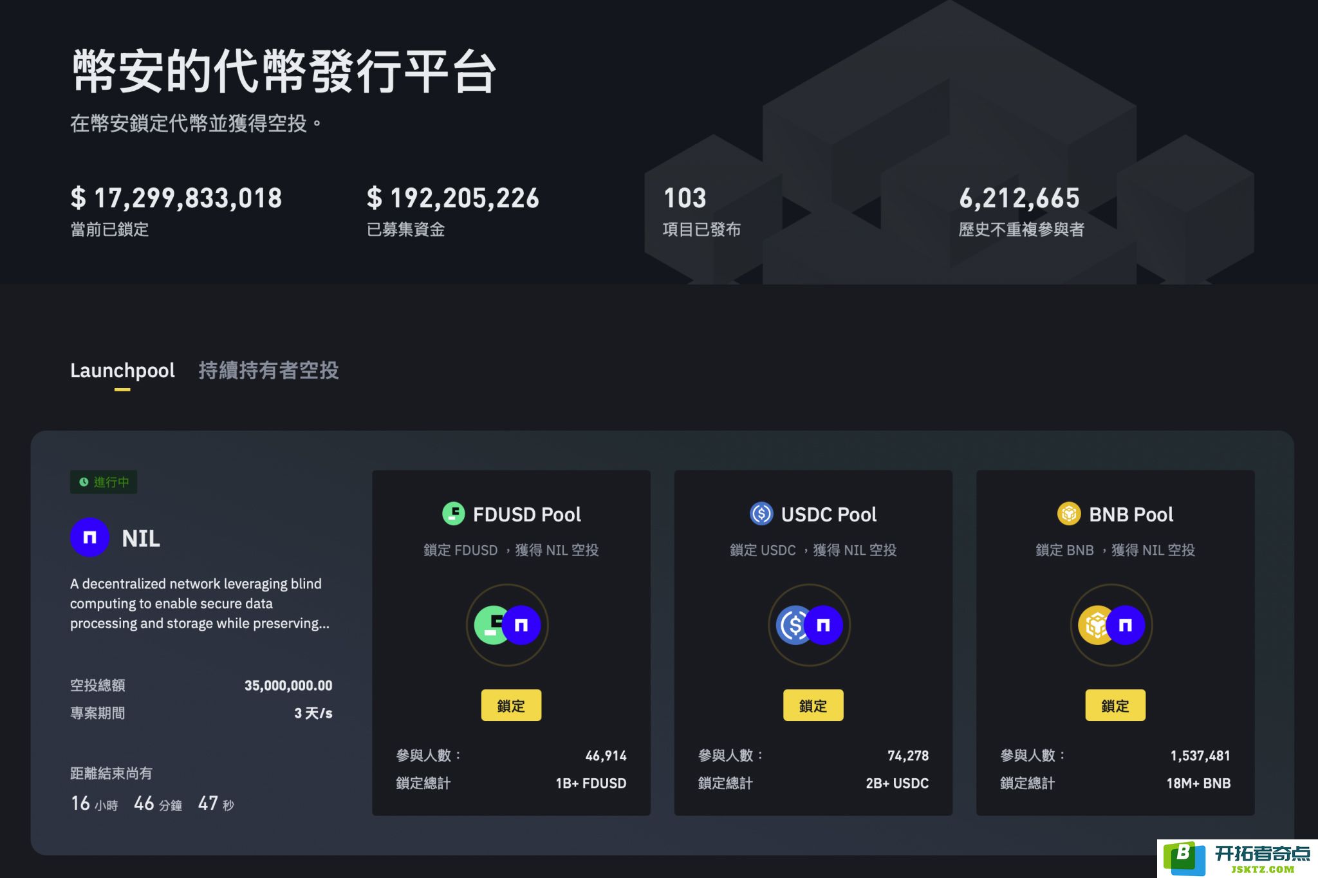Click the subtitle 在幣安鎖定代幣並獲得空投
The image size is (1318, 878).
coord(196,123)
